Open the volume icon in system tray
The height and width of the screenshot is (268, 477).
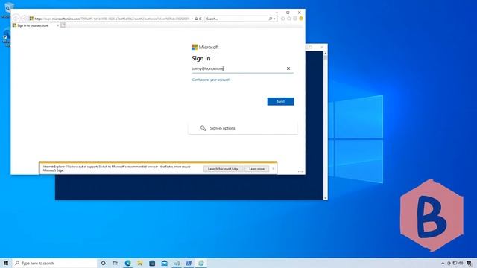click(461, 263)
